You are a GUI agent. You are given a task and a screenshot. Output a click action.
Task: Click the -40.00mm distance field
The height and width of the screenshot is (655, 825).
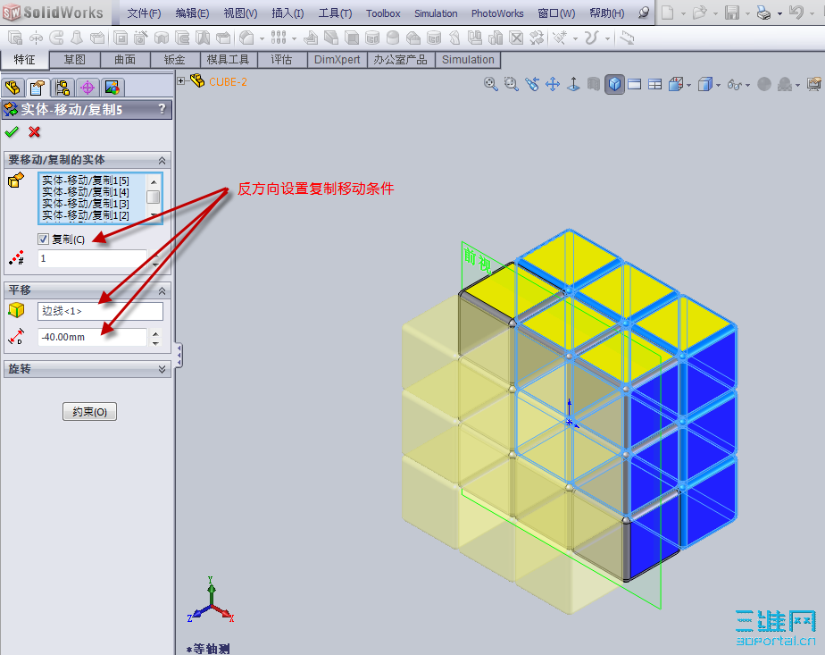(93, 337)
